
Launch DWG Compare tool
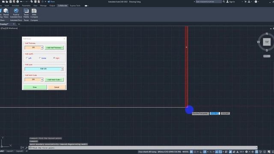34,13
